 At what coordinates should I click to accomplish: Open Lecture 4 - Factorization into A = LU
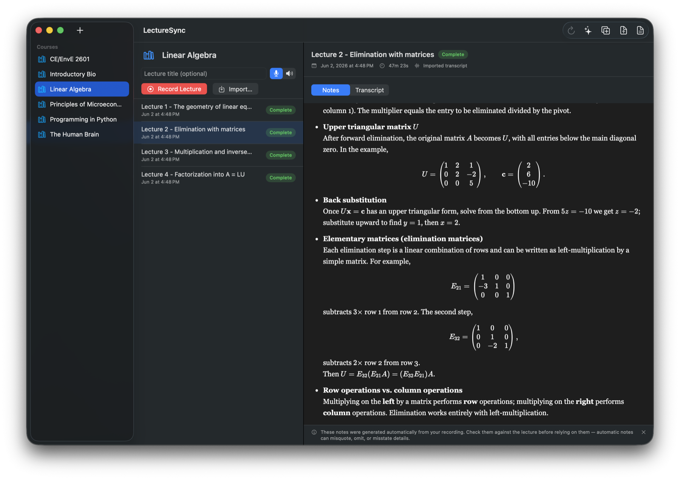pos(218,178)
